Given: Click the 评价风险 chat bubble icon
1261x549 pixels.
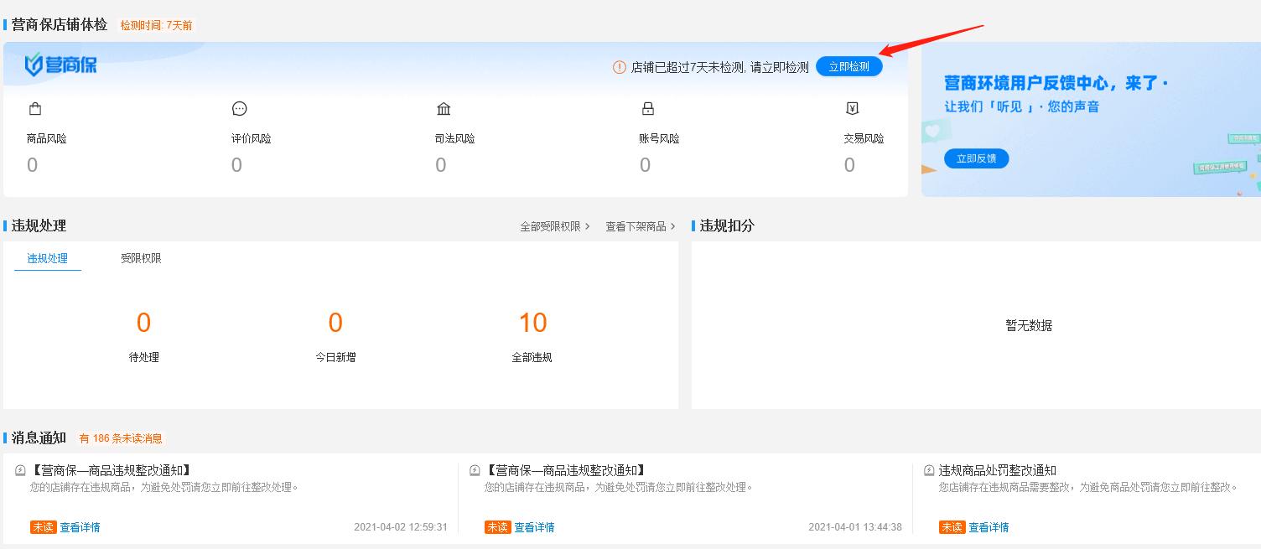Looking at the screenshot, I should click(238, 108).
